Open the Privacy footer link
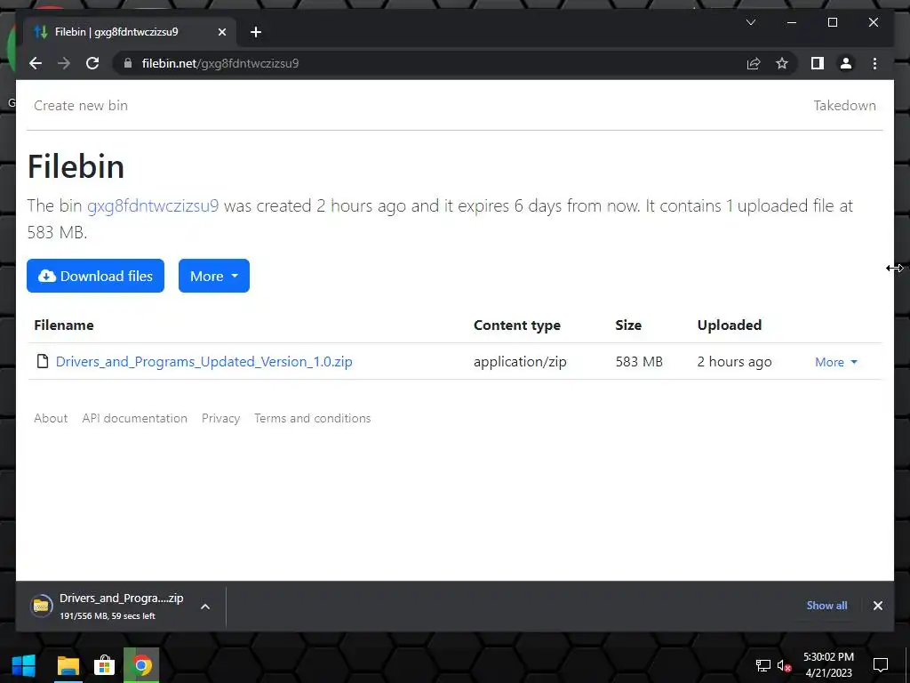Screen dimensions: 910x683 [x=220, y=418]
